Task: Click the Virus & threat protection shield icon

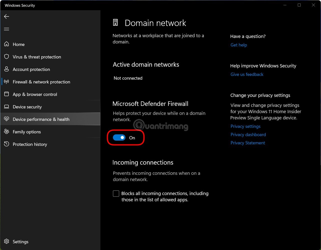Action: point(7,57)
